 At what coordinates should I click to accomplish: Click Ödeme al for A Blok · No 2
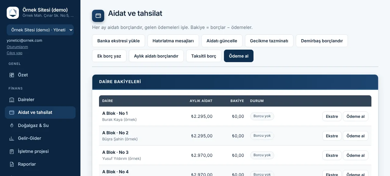click(x=356, y=136)
